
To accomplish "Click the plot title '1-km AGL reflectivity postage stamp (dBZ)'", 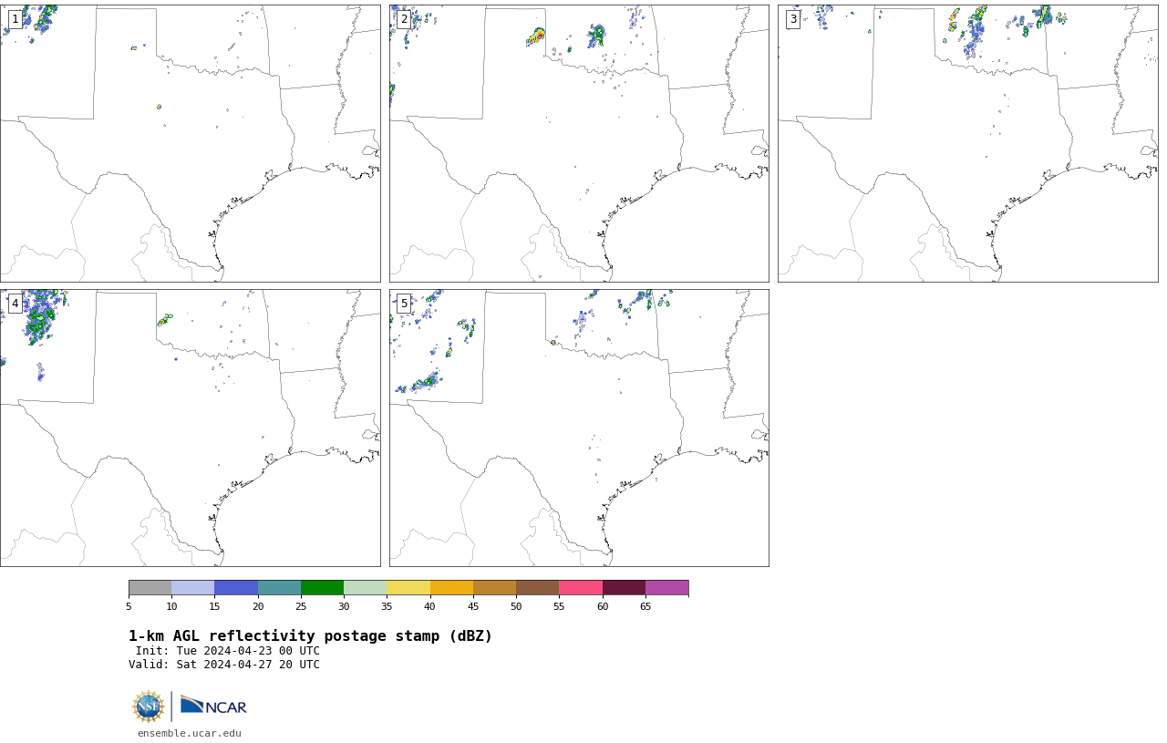I will click(310, 636).
